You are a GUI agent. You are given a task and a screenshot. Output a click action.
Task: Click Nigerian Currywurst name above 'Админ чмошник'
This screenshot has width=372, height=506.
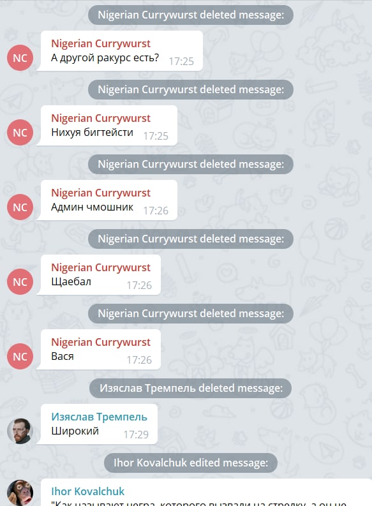[101, 193]
